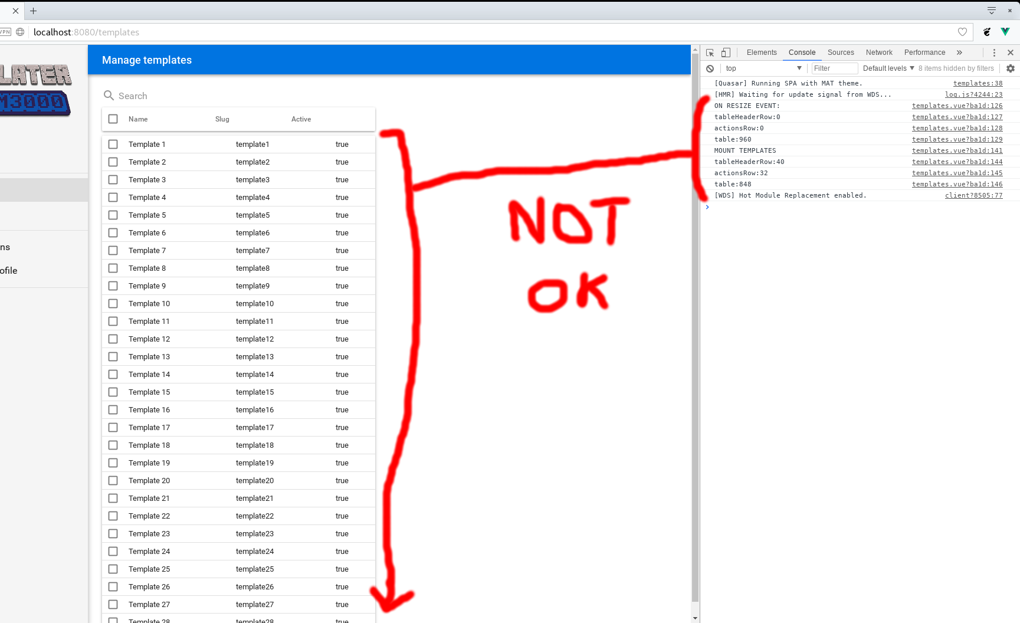Open source link templates:38
The height and width of the screenshot is (623, 1020).
(x=978, y=84)
